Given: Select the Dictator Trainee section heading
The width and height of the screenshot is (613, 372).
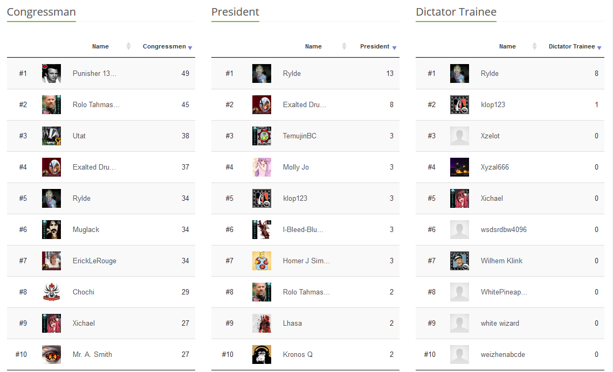Looking at the screenshot, I should [456, 12].
